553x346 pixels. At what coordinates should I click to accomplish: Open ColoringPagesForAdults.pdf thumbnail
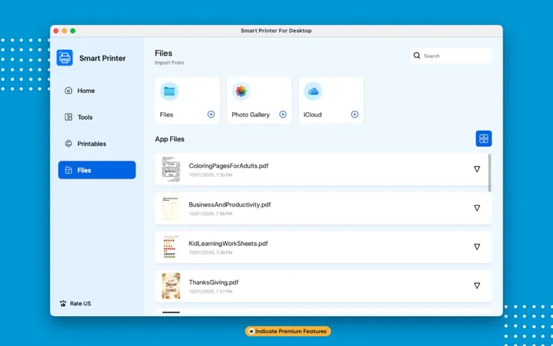[x=171, y=170]
